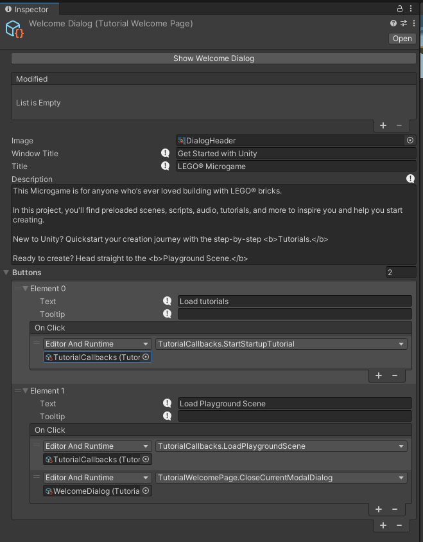Remove listener from Element 1 On Click
The width and height of the screenshot is (423, 542).
pyautogui.click(x=395, y=509)
